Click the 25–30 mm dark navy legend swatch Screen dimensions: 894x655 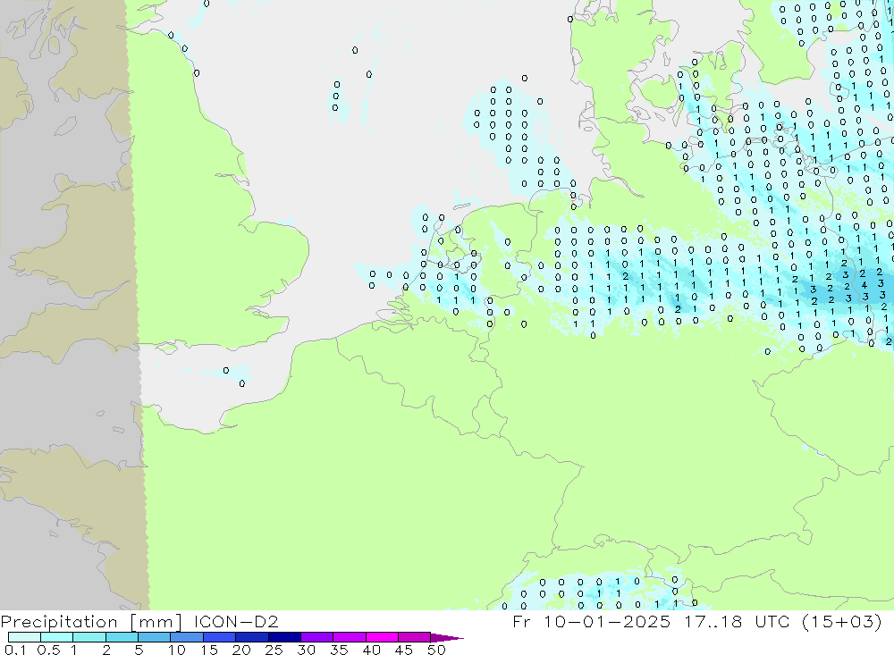(284, 637)
